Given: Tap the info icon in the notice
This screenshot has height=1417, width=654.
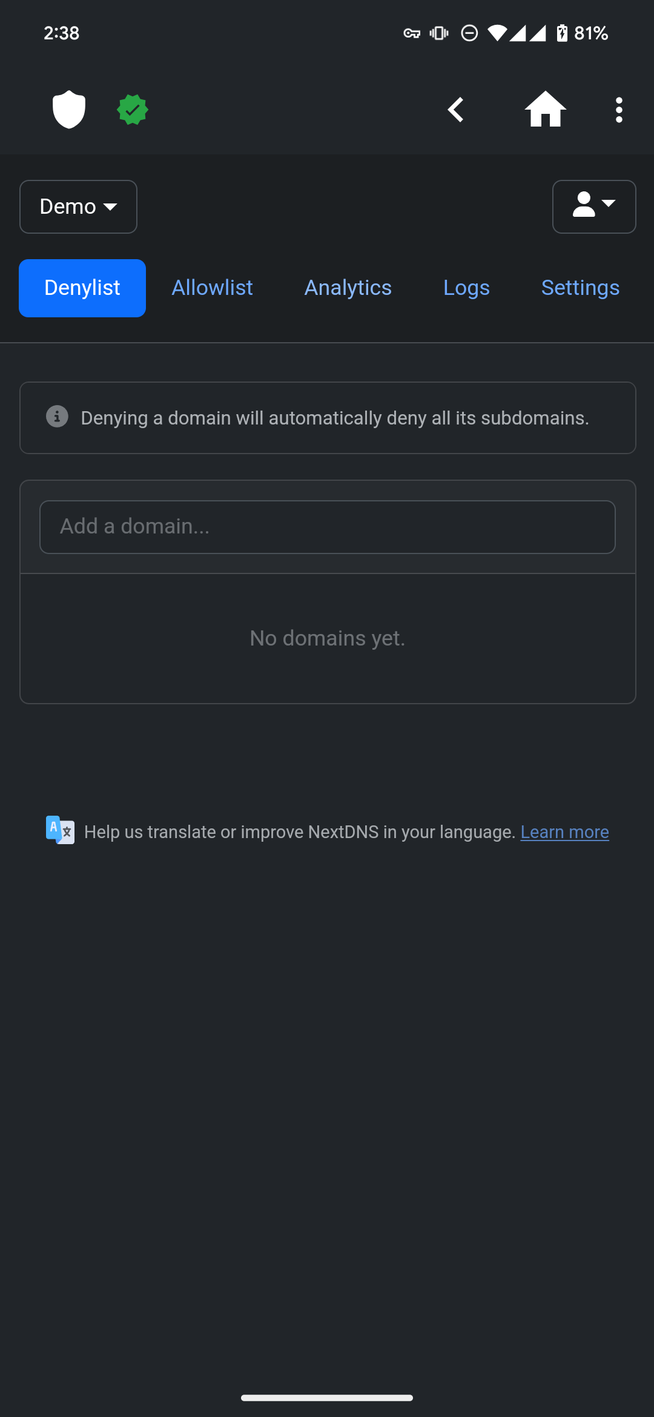Looking at the screenshot, I should pyautogui.click(x=57, y=417).
